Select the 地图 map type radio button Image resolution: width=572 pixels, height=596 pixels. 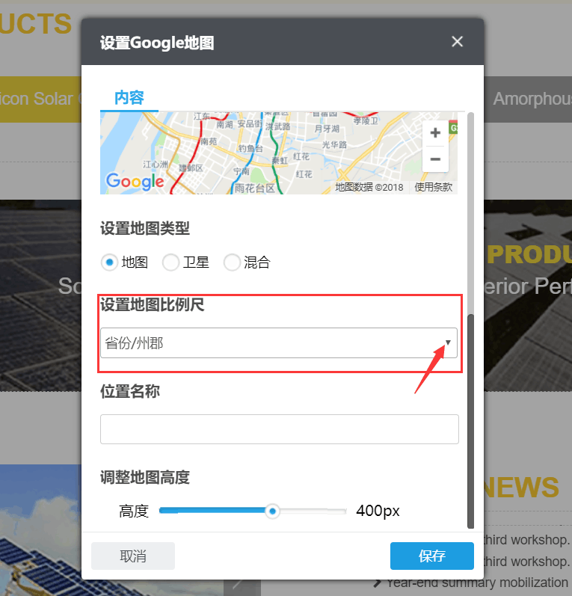tap(110, 262)
